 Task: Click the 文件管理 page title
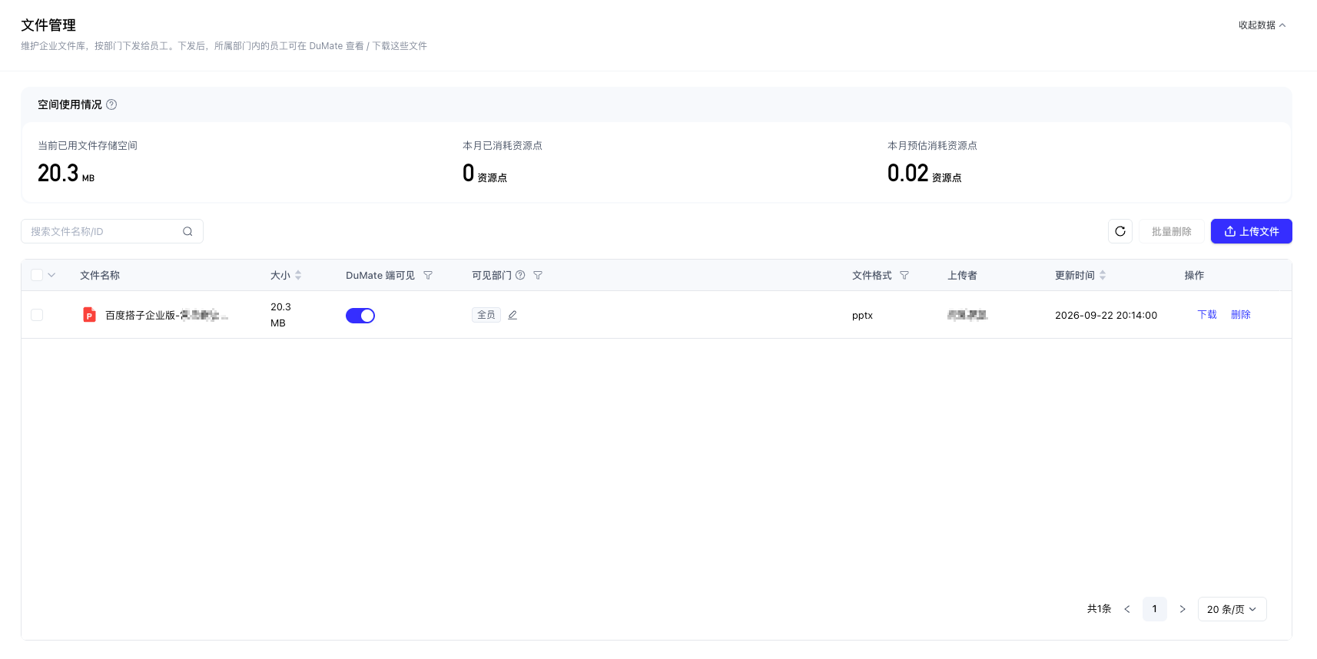tap(48, 25)
